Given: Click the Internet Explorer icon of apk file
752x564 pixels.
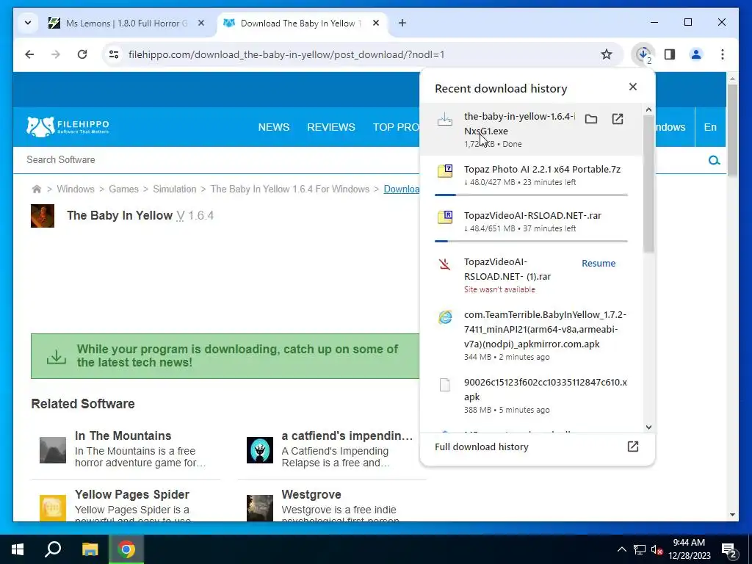Looking at the screenshot, I should (x=445, y=317).
